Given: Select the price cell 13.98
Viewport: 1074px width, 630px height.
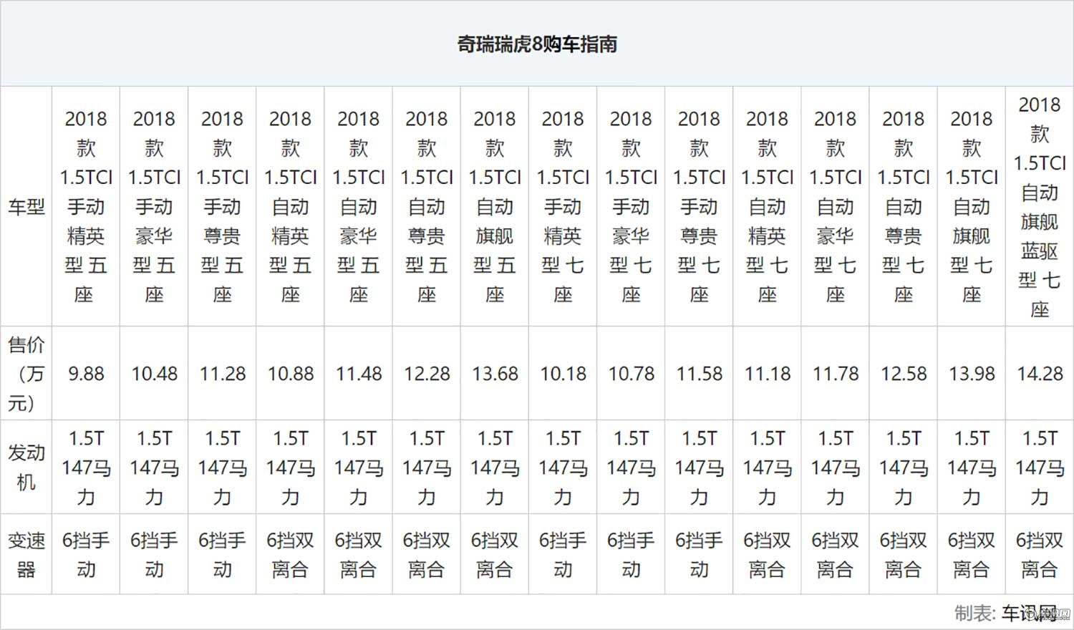Looking at the screenshot, I should click(x=972, y=374).
